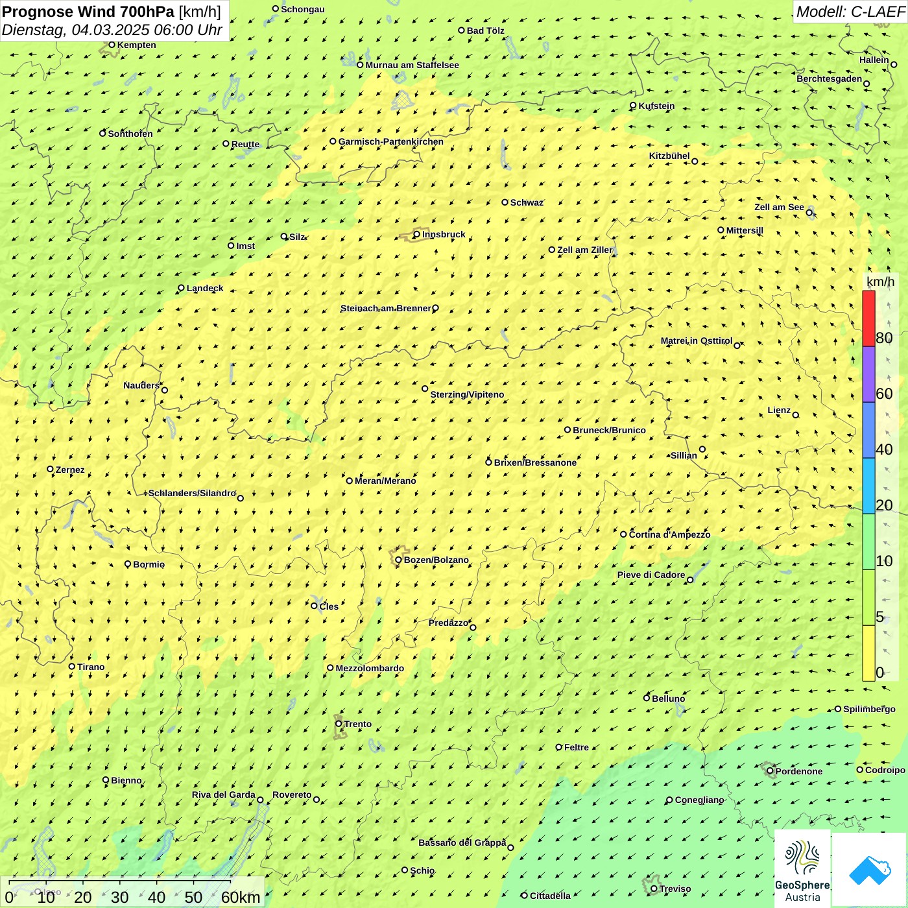This screenshot has width=908, height=908.
Task: Click the blue 40 km/h legend segment
Action: [x=868, y=430]
